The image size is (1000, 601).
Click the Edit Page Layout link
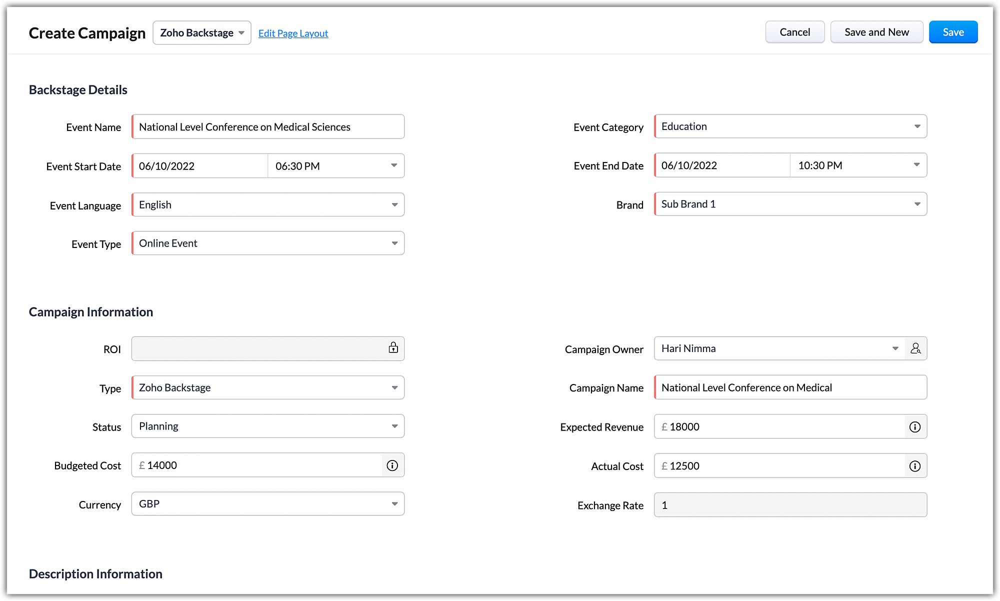tap(293, 33)
